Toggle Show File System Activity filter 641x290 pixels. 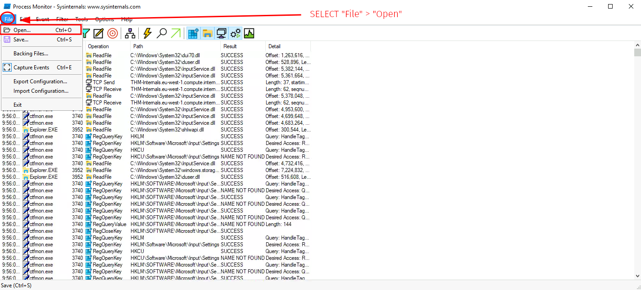[x=207, y=33]
